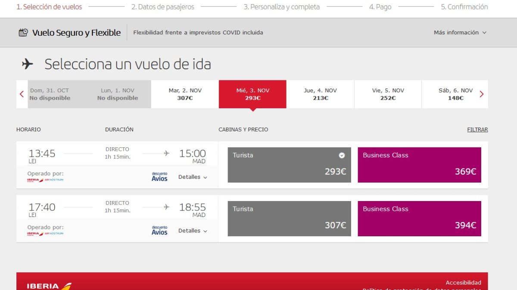Click the plane arrow icon of the 13:45 flight
Screen dimensions: 517x290
point(166,153)
